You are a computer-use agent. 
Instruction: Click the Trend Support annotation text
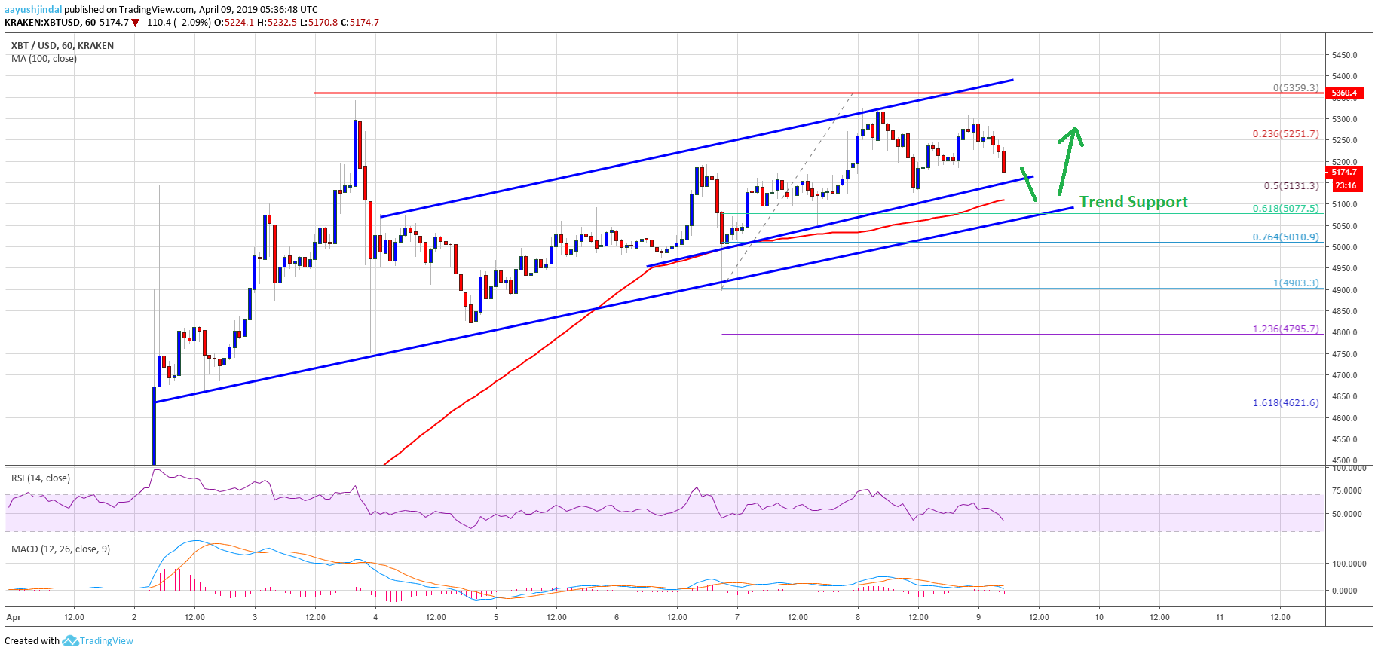tap(1133, 202)
